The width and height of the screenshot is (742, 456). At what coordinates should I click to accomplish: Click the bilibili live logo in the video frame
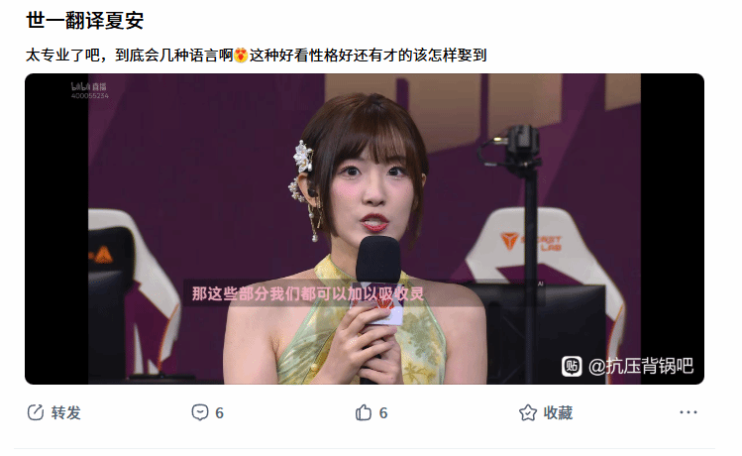click(x=89, y=86)
